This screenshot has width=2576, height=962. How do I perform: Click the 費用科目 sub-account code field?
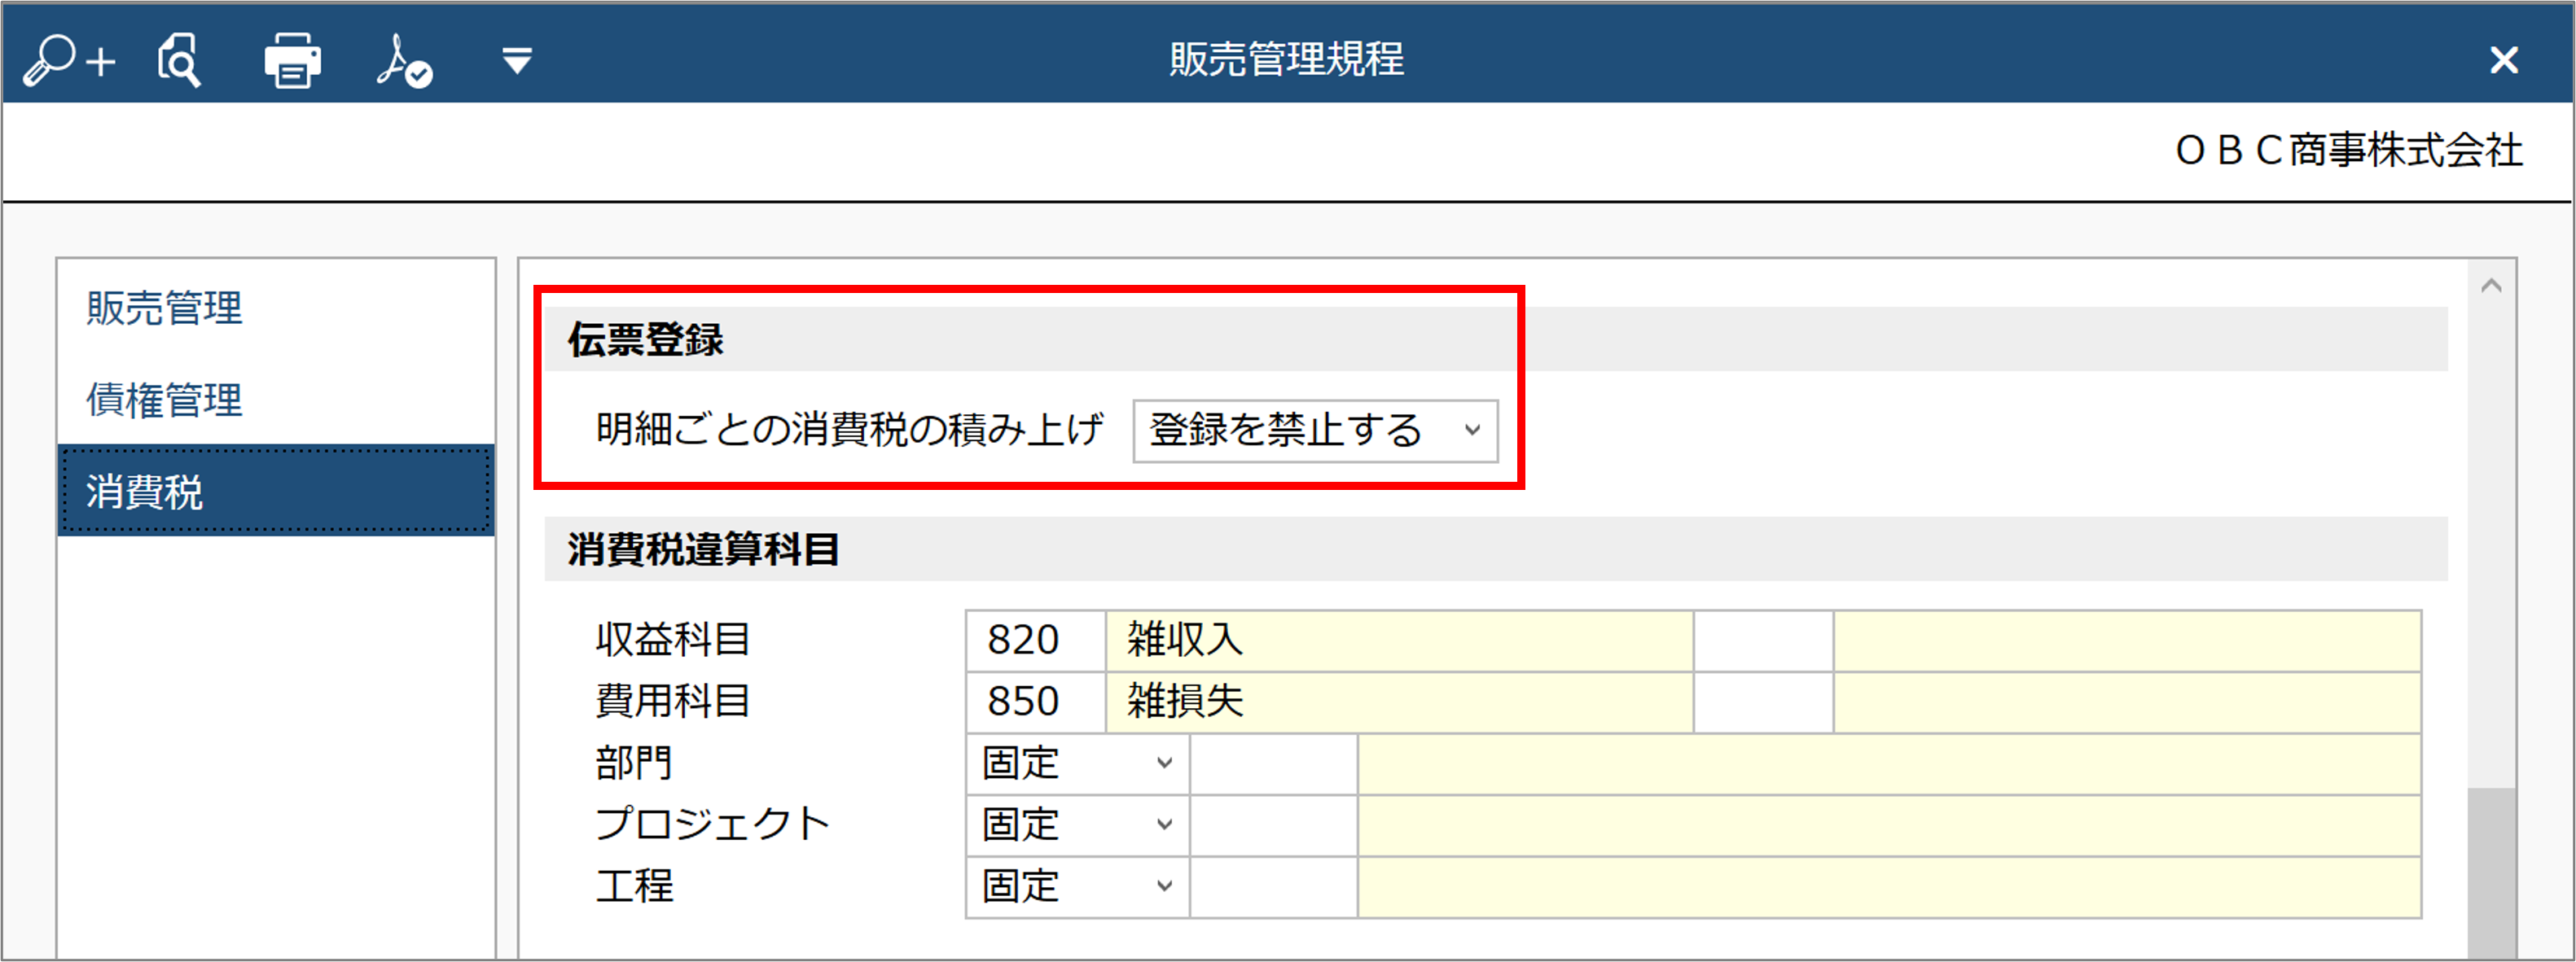coord(1764,702)
